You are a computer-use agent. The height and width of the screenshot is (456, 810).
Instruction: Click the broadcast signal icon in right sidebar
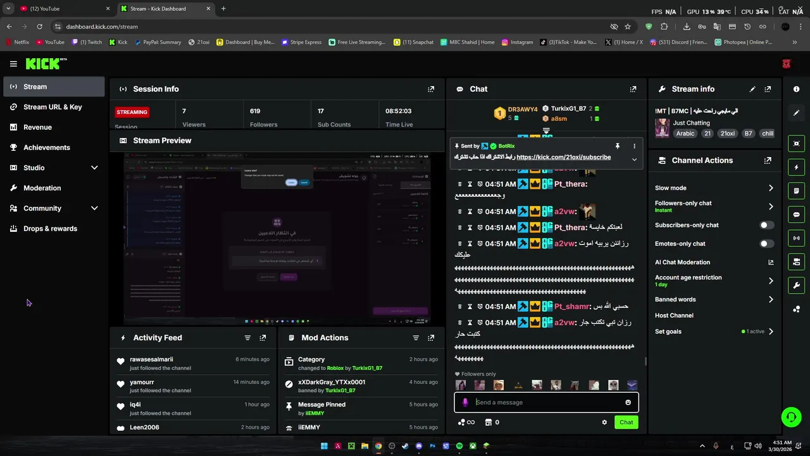(796, 238)
